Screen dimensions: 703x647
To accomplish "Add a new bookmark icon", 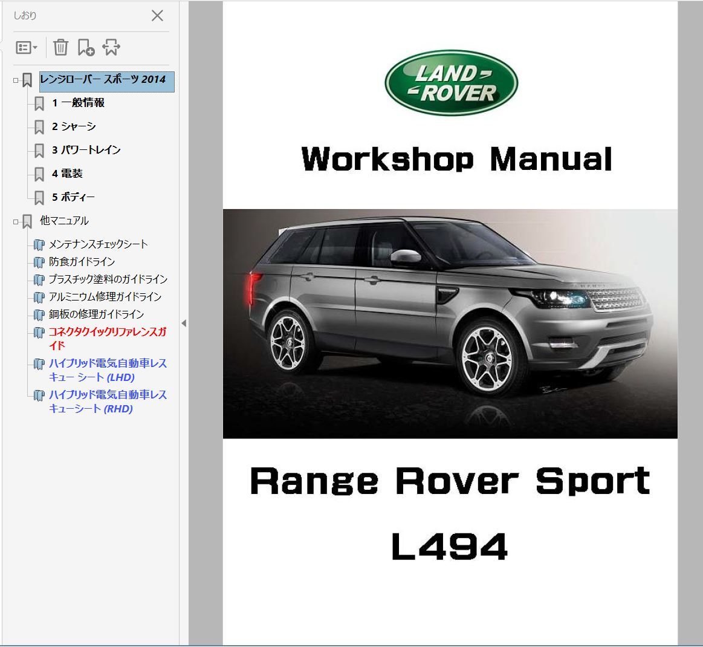I will click(86, 47).
